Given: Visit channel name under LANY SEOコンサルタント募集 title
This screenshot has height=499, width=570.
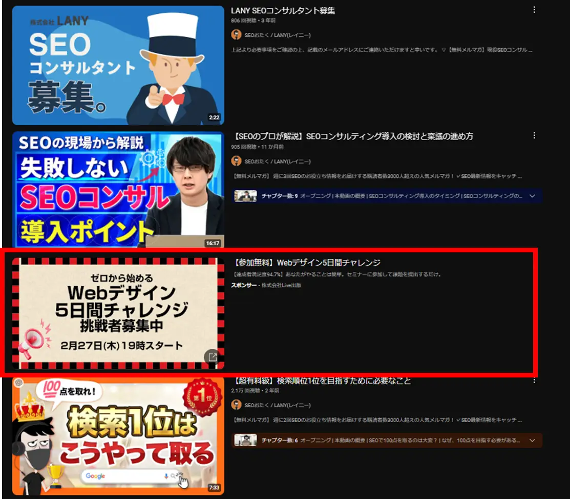Looking at the screenshot, I should [x=278, y=35].
